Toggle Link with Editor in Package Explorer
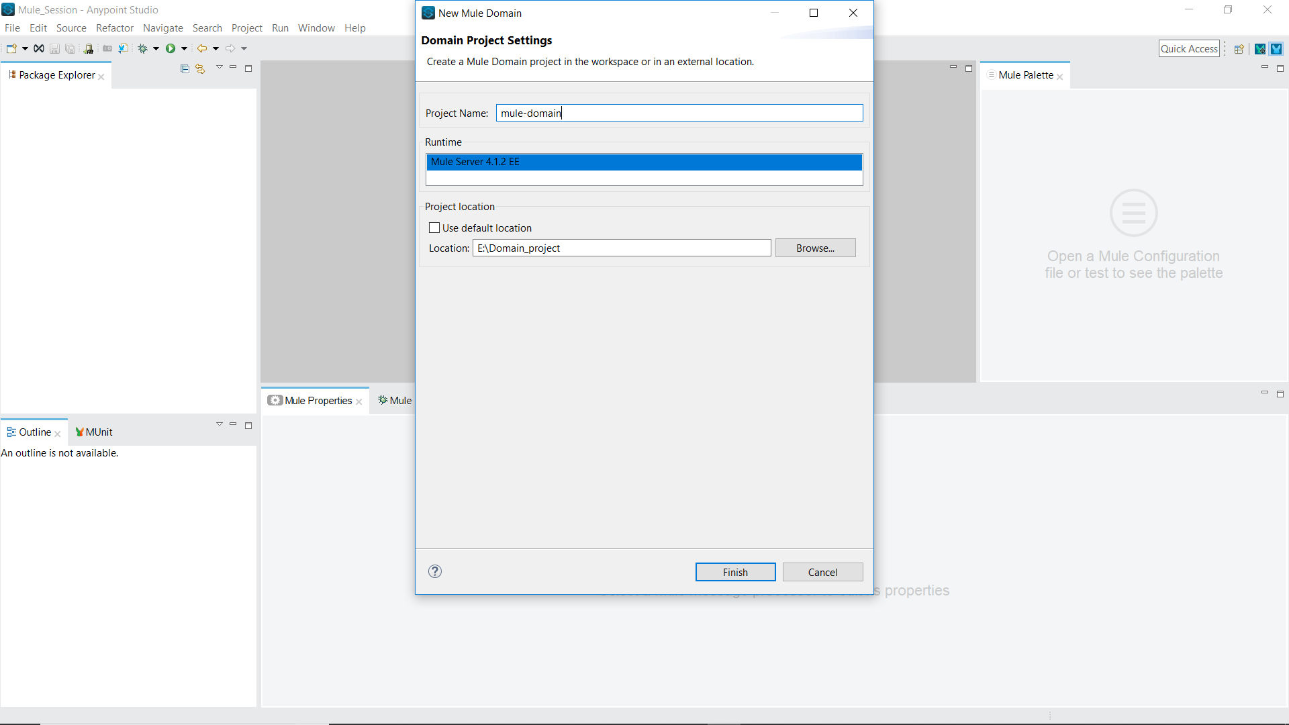 click(x=200, y=68)
